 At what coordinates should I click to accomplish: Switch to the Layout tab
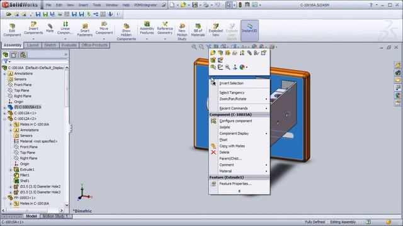[33, 45]
